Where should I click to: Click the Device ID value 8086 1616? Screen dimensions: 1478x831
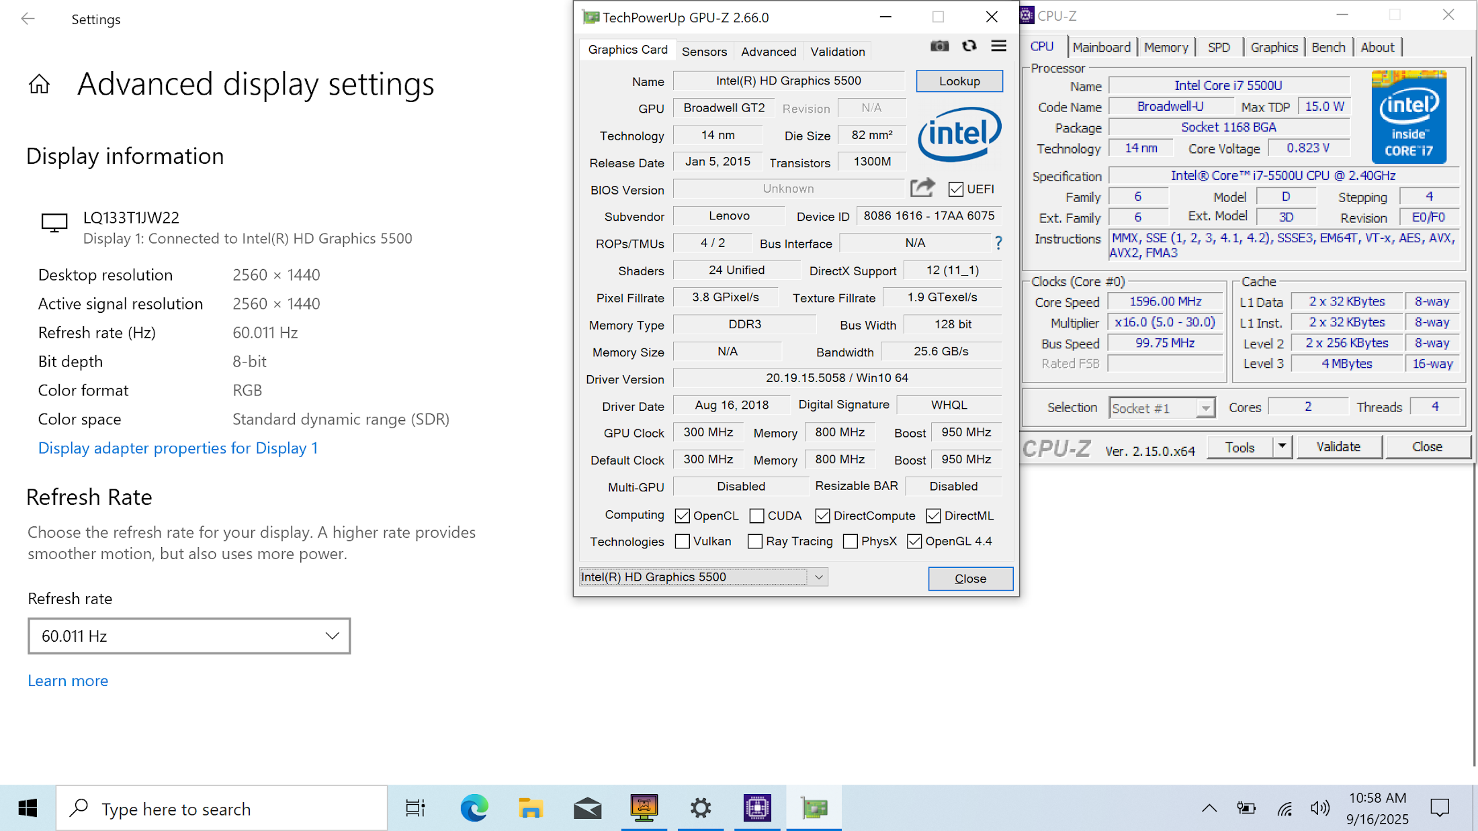click(928, 215)
